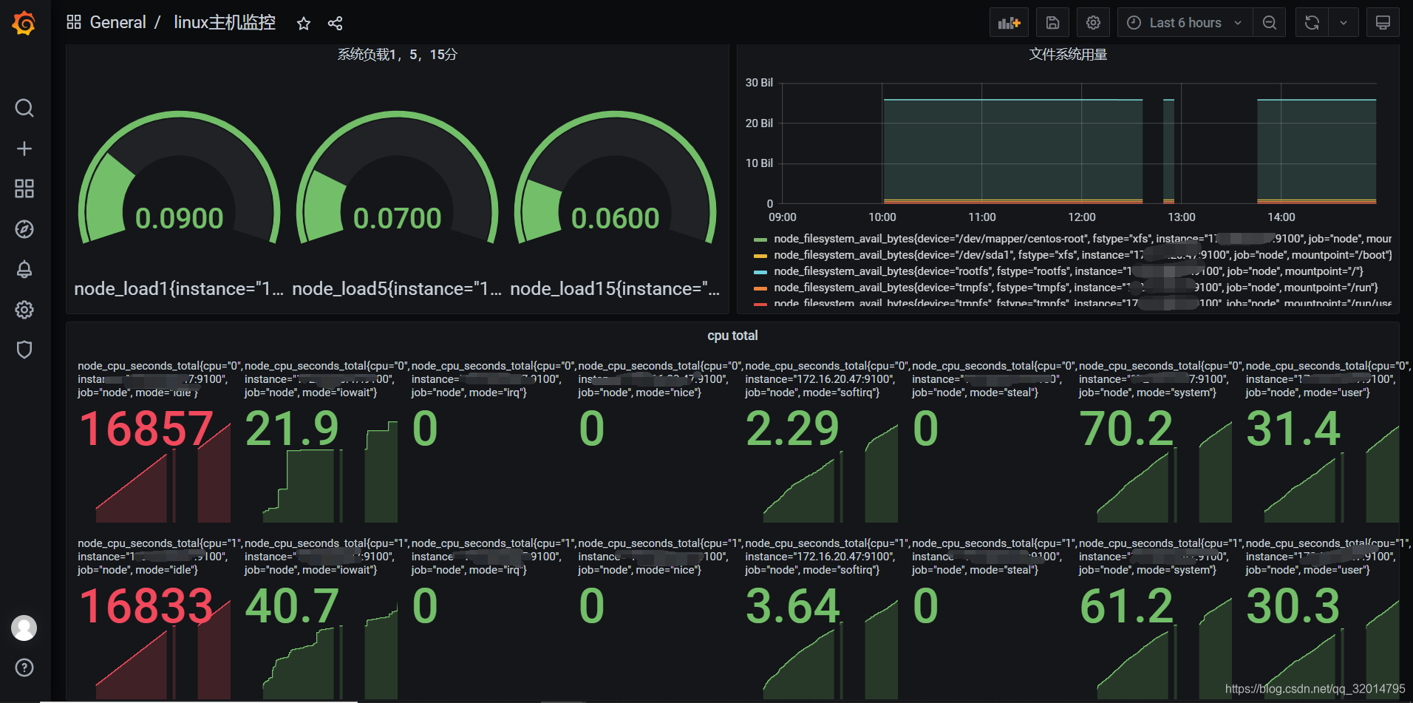
Task: Cycle view mode with monitor icon
Action: tap(1383, 23)
